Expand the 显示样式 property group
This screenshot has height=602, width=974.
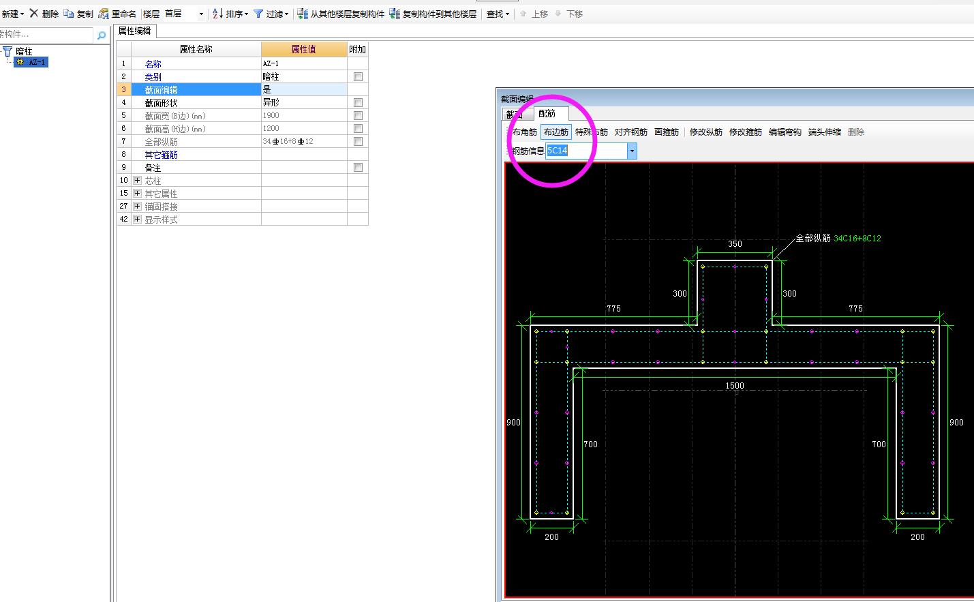[x=137, y=219]
